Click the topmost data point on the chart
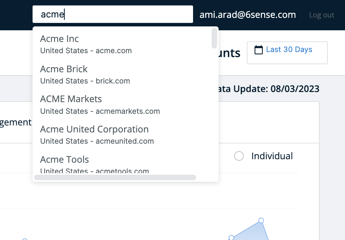 tap(261, 220)
